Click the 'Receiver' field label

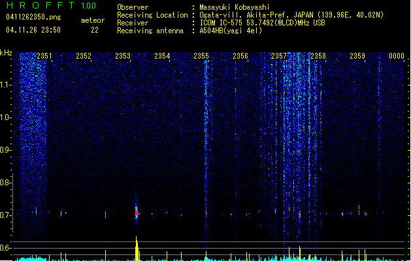(x=133, y=23)
